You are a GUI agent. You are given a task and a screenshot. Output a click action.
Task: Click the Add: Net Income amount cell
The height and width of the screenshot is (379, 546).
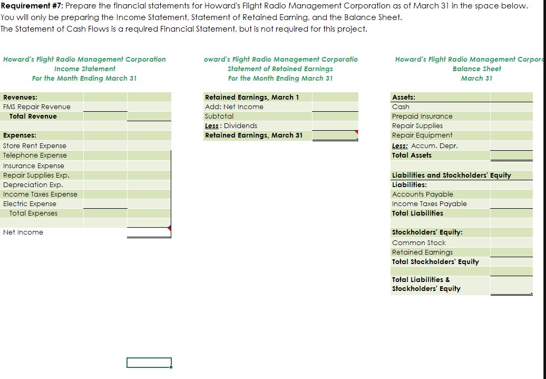coord(336,106)
